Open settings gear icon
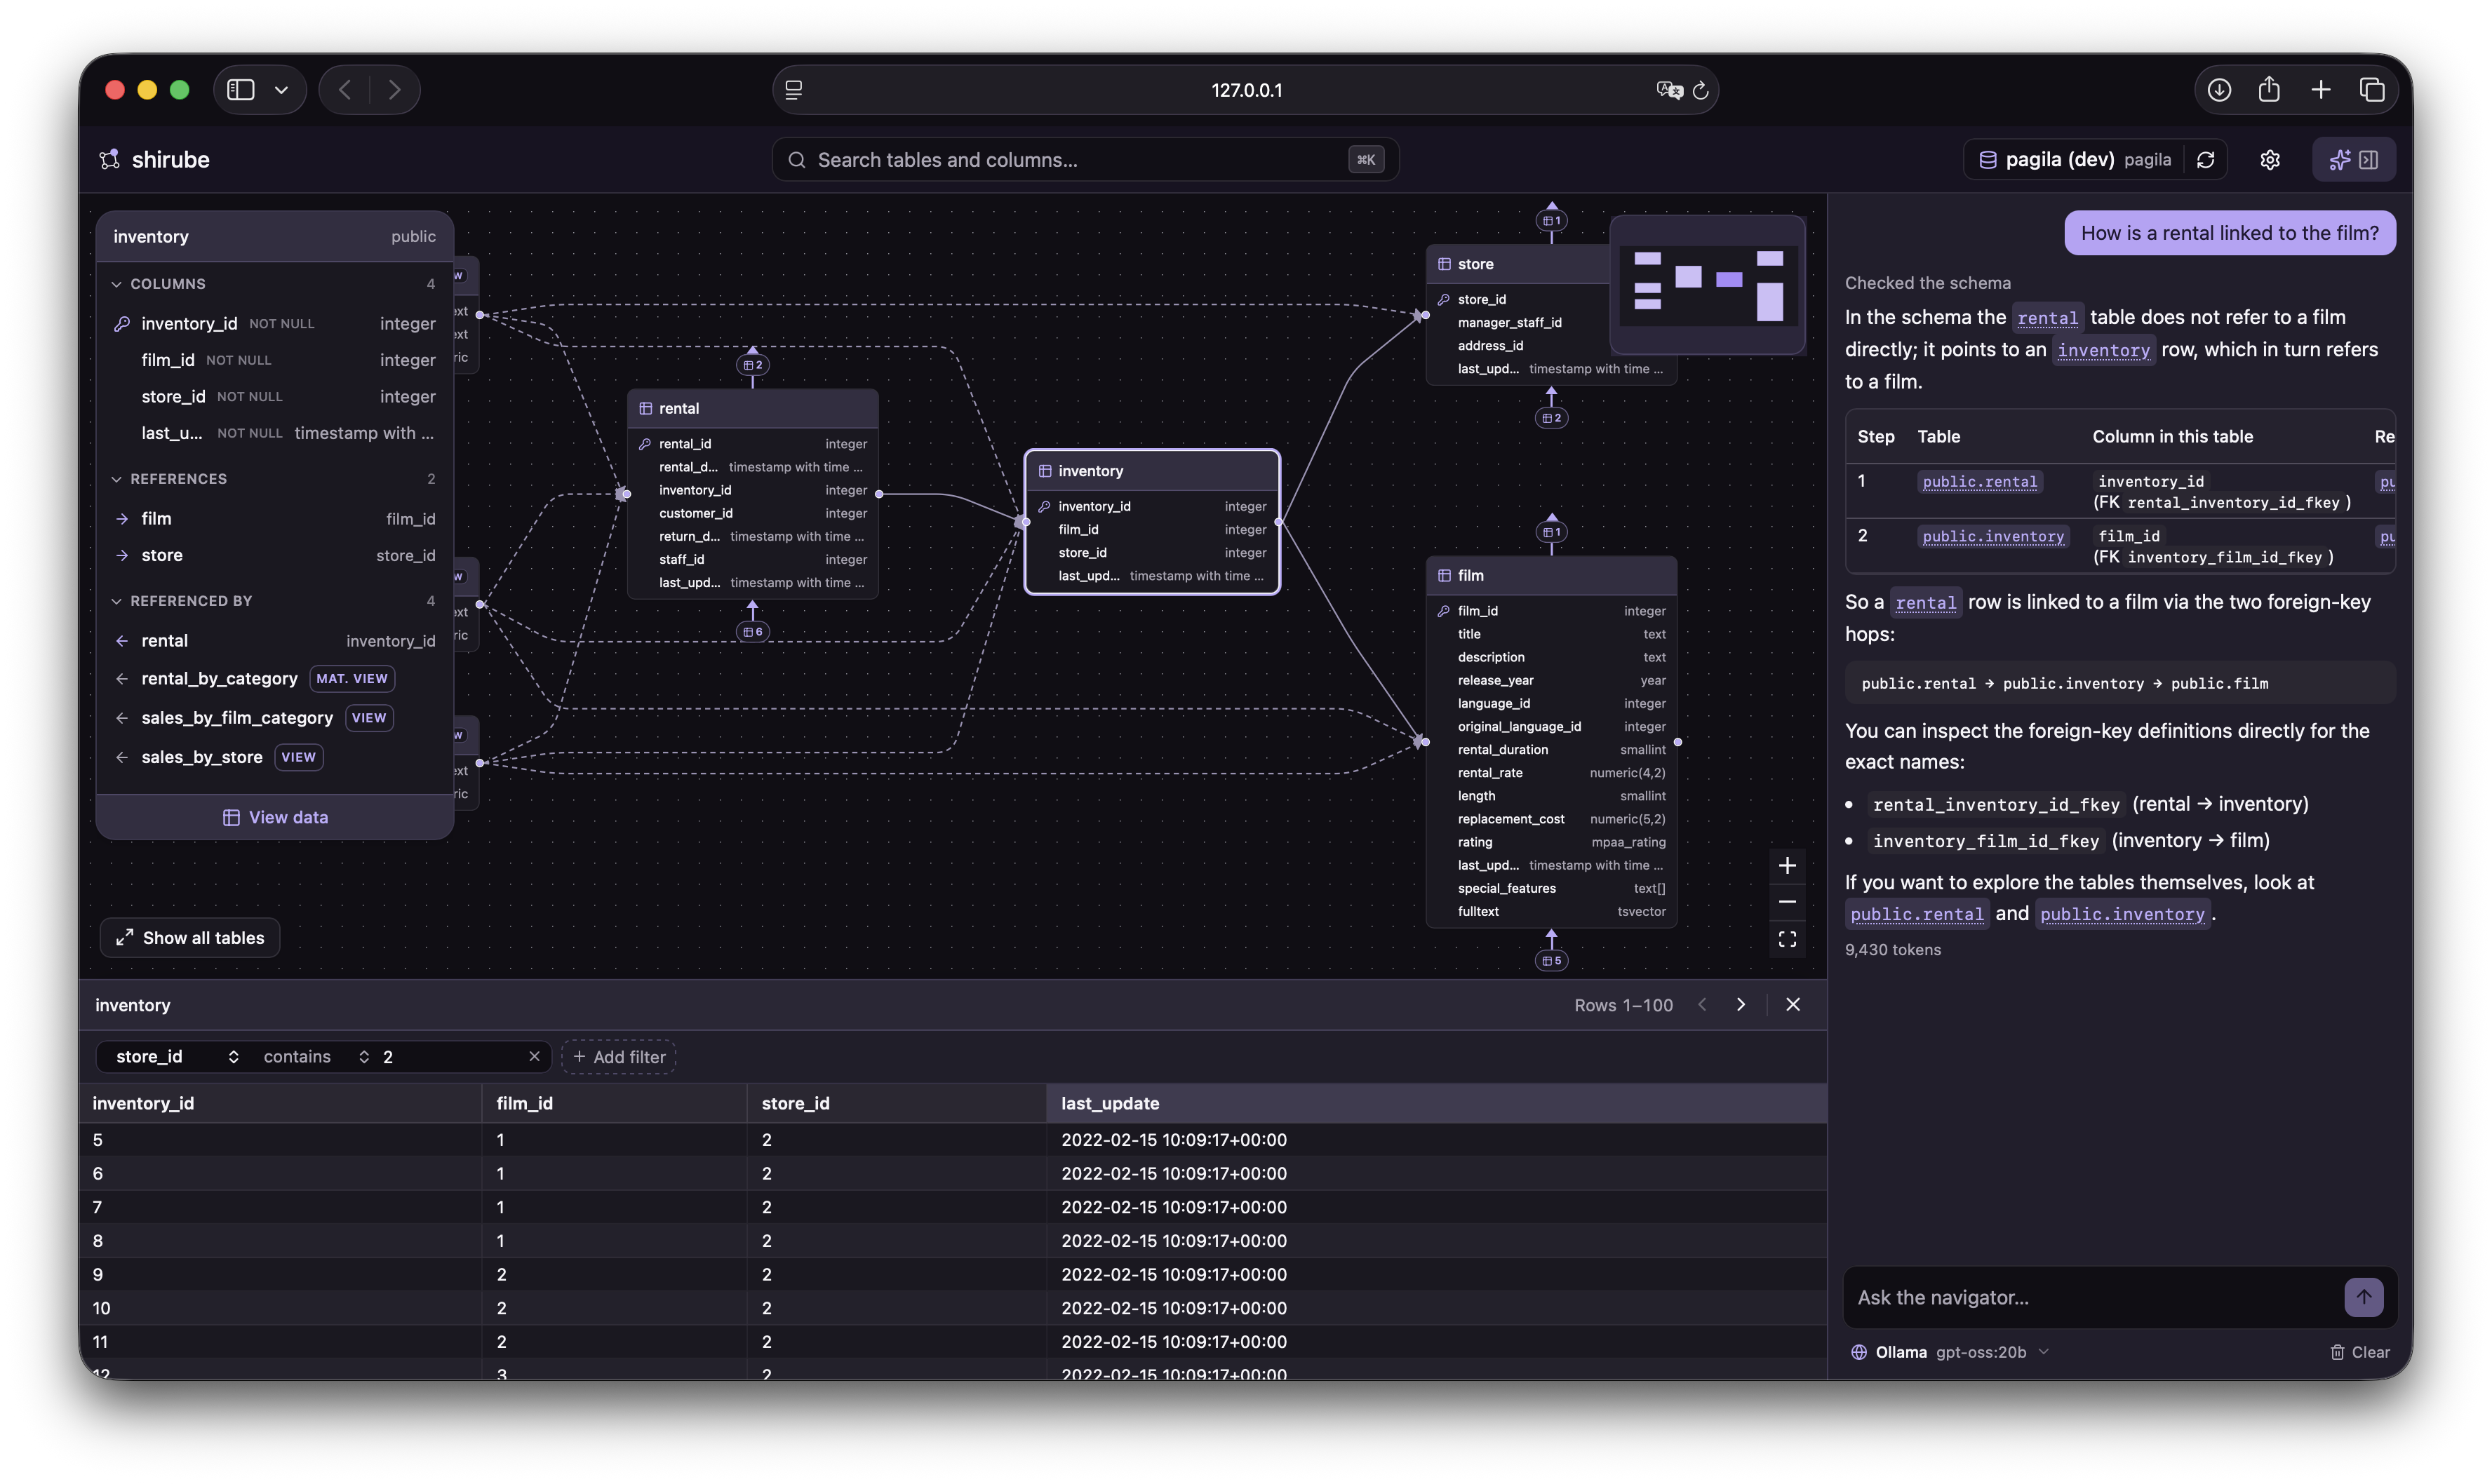The image size is (2492, 1484). pyautogui.click(x=2269, y=160)
